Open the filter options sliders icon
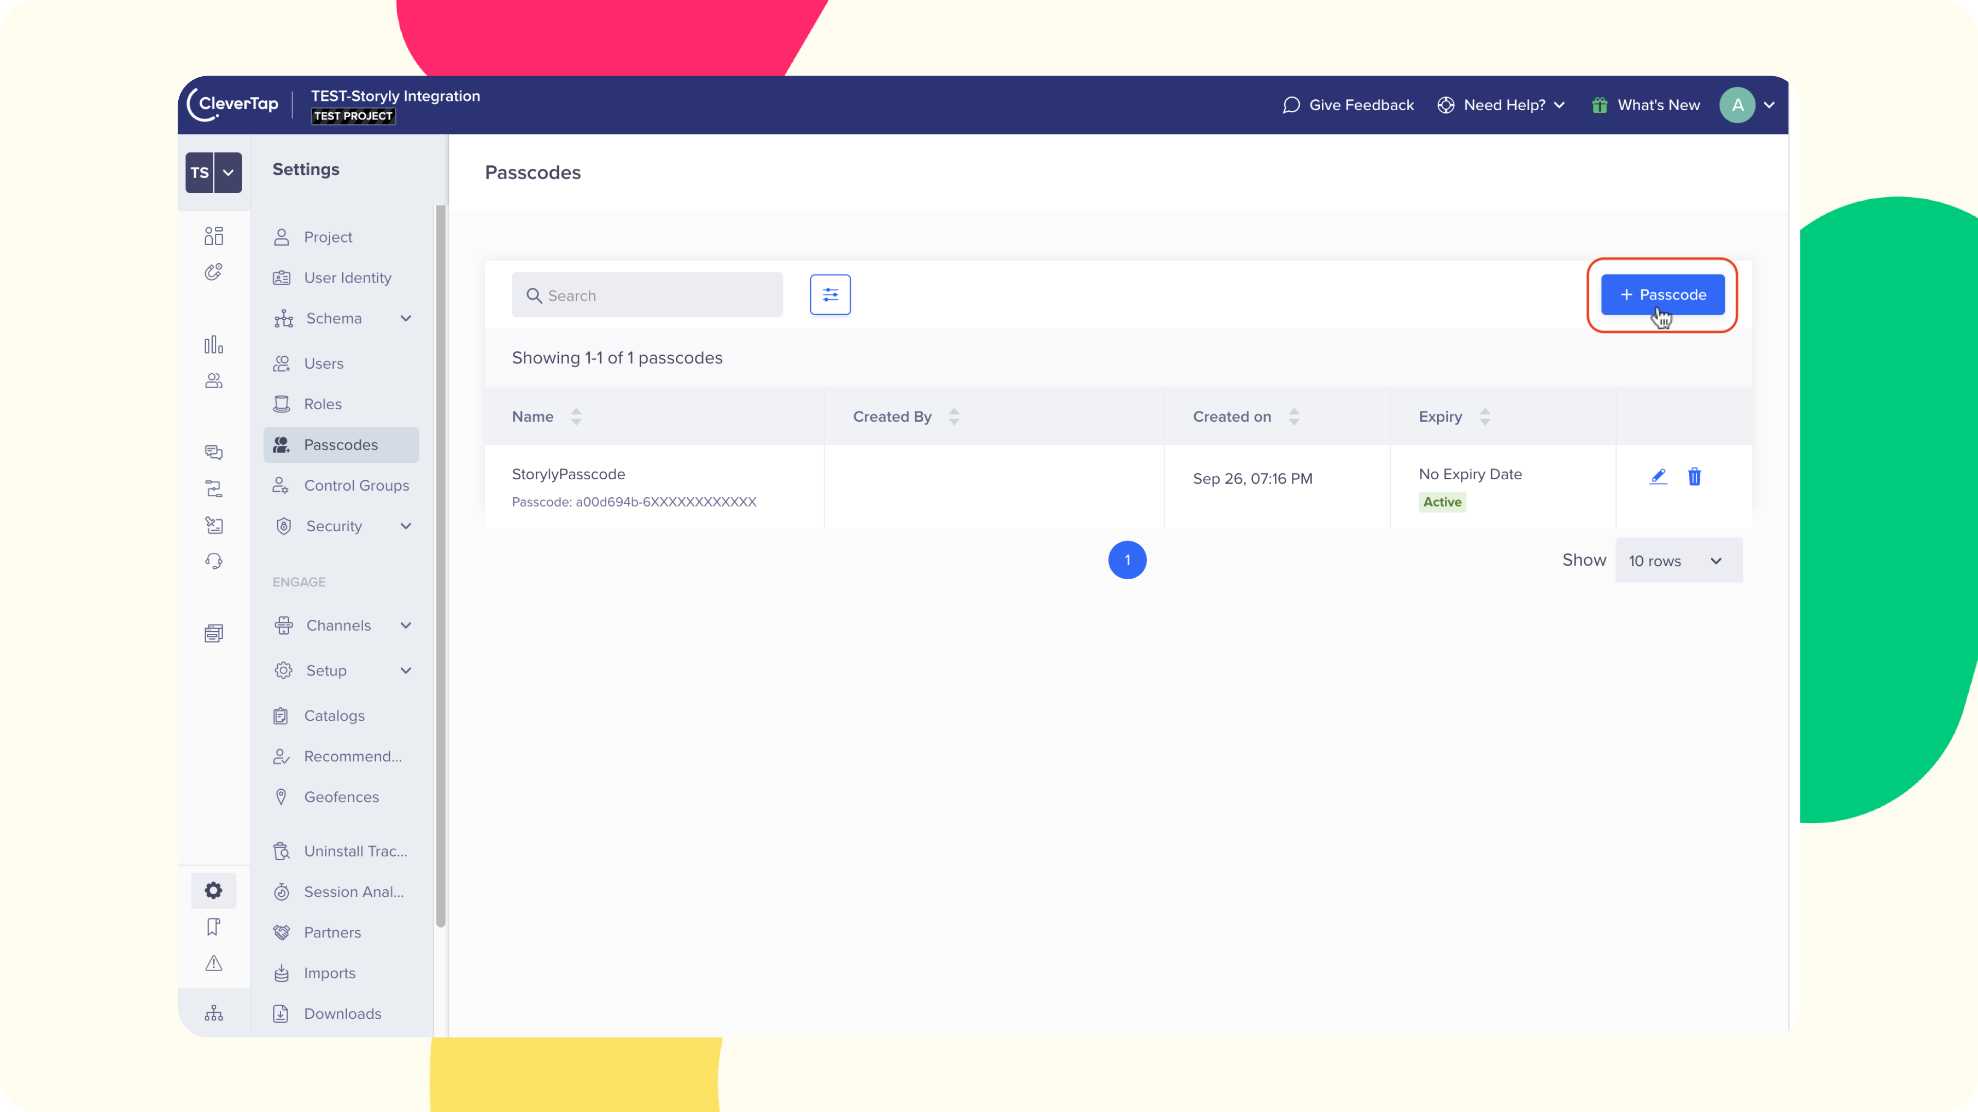The height and width of the screenshot is (1112, 1978). (x=830, y=294)
